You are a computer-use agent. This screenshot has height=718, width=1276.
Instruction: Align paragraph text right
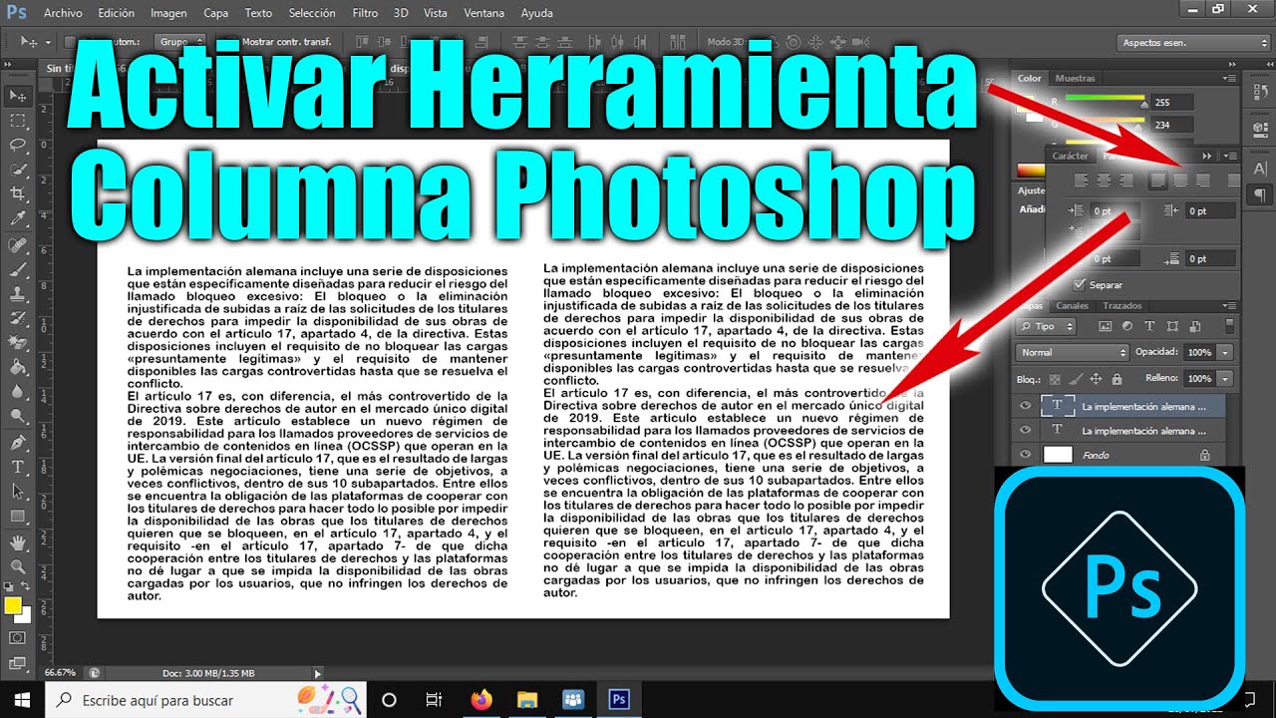coord(1126,180)
